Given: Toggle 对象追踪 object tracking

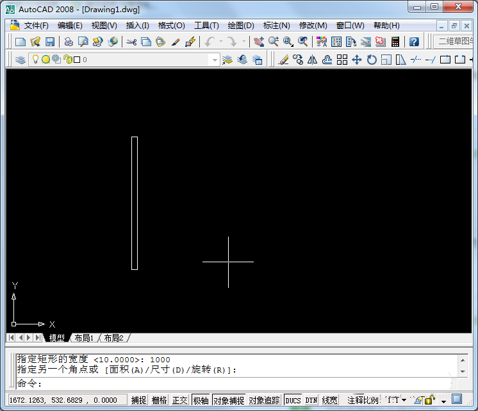Looking at the screenshot, I should point(264,400).
